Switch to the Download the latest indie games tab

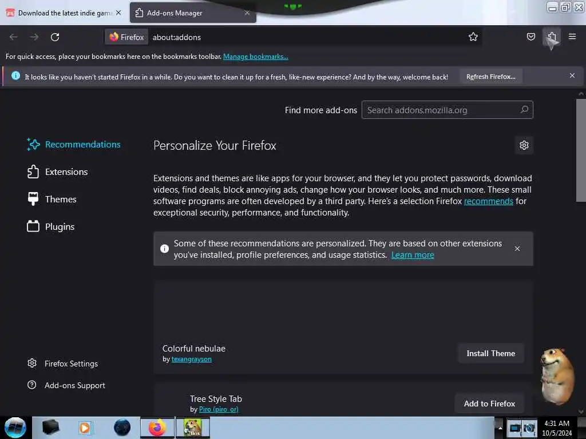[x=64, y=13]
